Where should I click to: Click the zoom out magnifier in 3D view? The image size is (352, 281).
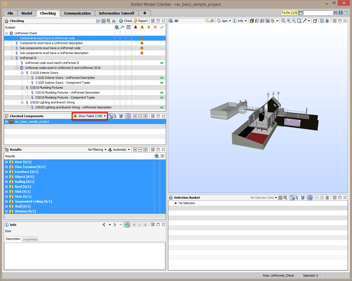tap(294, 21)
